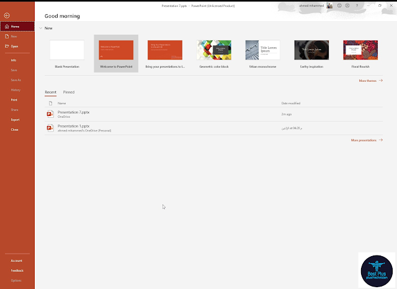Switch to the Pinned tab
Screen dimensions: 397x289
coord(69,92)
